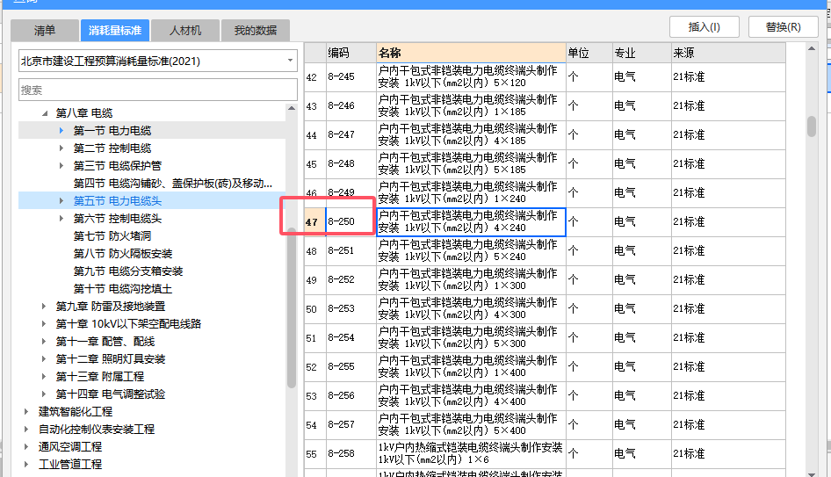Open the 人材机 tab
Viewport: 831px width, 477px height.
click(x=185, y=30)
